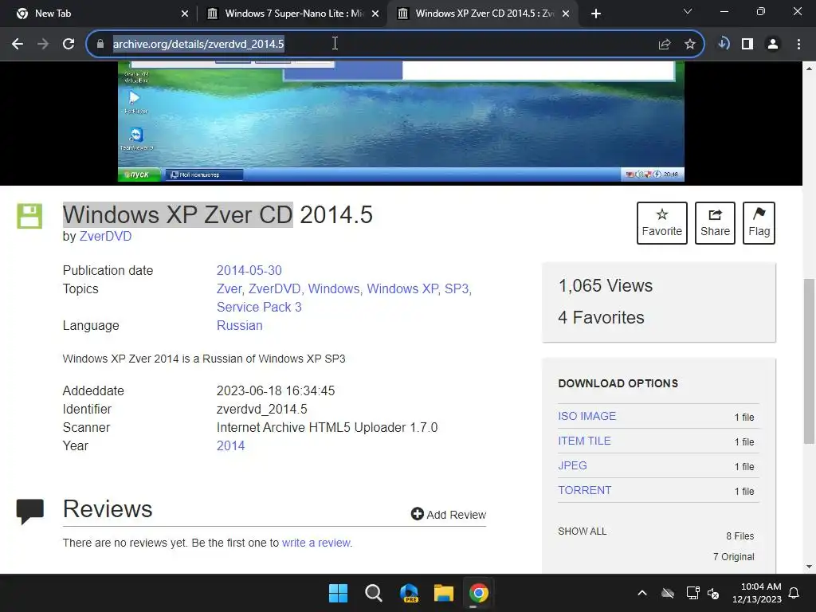Open the Windows XP topic link
The height and width of the screenshot is (612, 816).
(402, 288)
